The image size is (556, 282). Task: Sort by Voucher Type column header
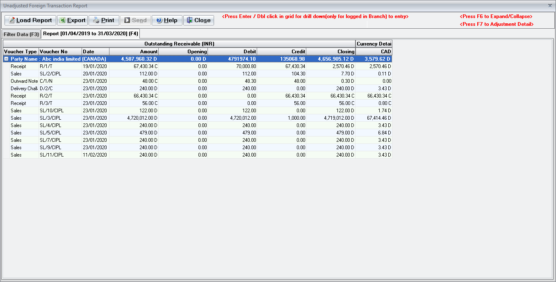pos(21,52)
